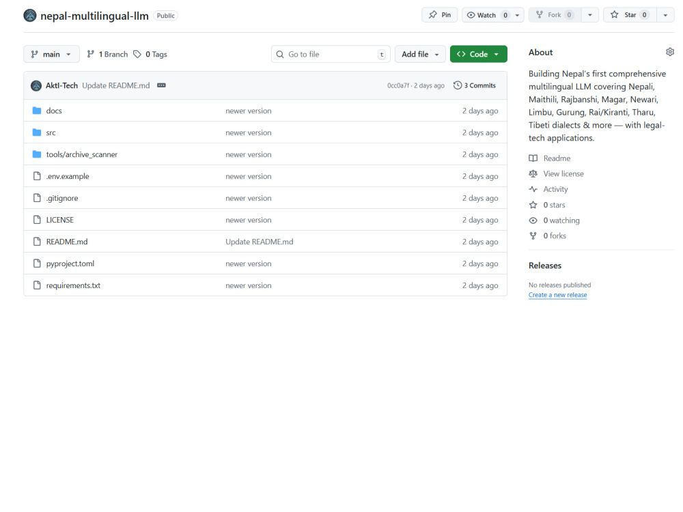Open the Watch options dropdown arrow
The image size is (683, 512).
518,15
